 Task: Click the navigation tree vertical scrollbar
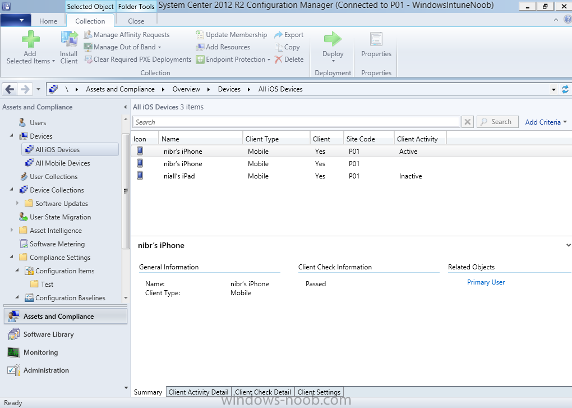126,191
